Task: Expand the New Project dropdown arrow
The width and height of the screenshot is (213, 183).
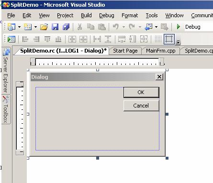Action: [19, 27]
